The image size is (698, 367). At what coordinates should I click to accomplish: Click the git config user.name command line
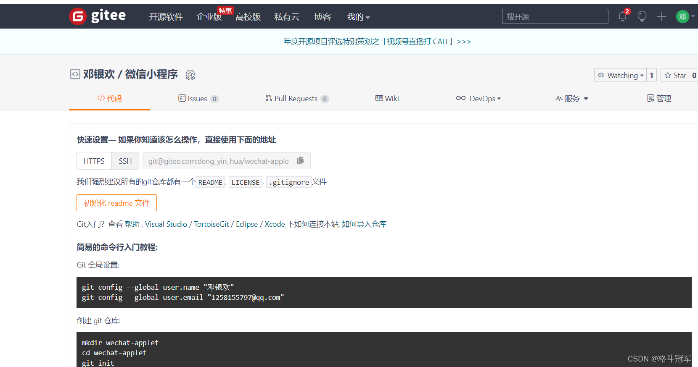[158, 287]
